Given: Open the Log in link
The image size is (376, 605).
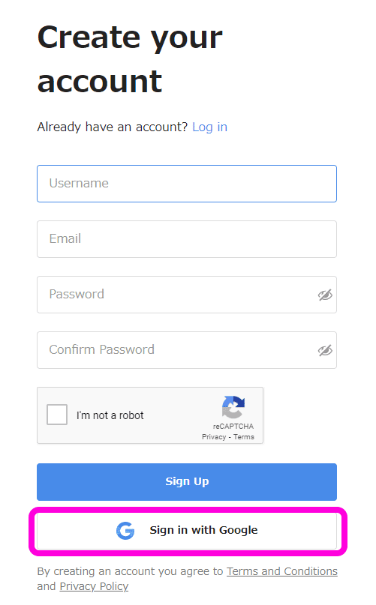Looking at the screenshot, I should click(209, 127).
